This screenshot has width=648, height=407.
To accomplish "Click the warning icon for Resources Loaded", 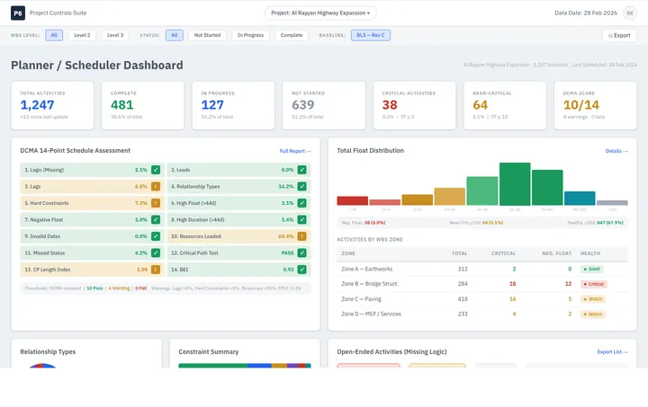I will [x=302, y=236].
